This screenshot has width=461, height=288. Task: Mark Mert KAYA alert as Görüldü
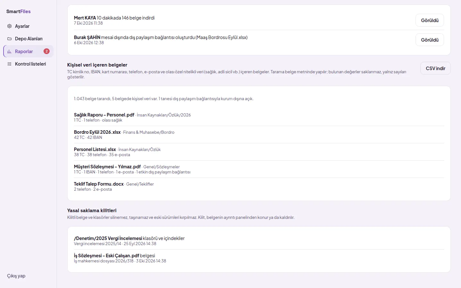click(x=430, y=20)
